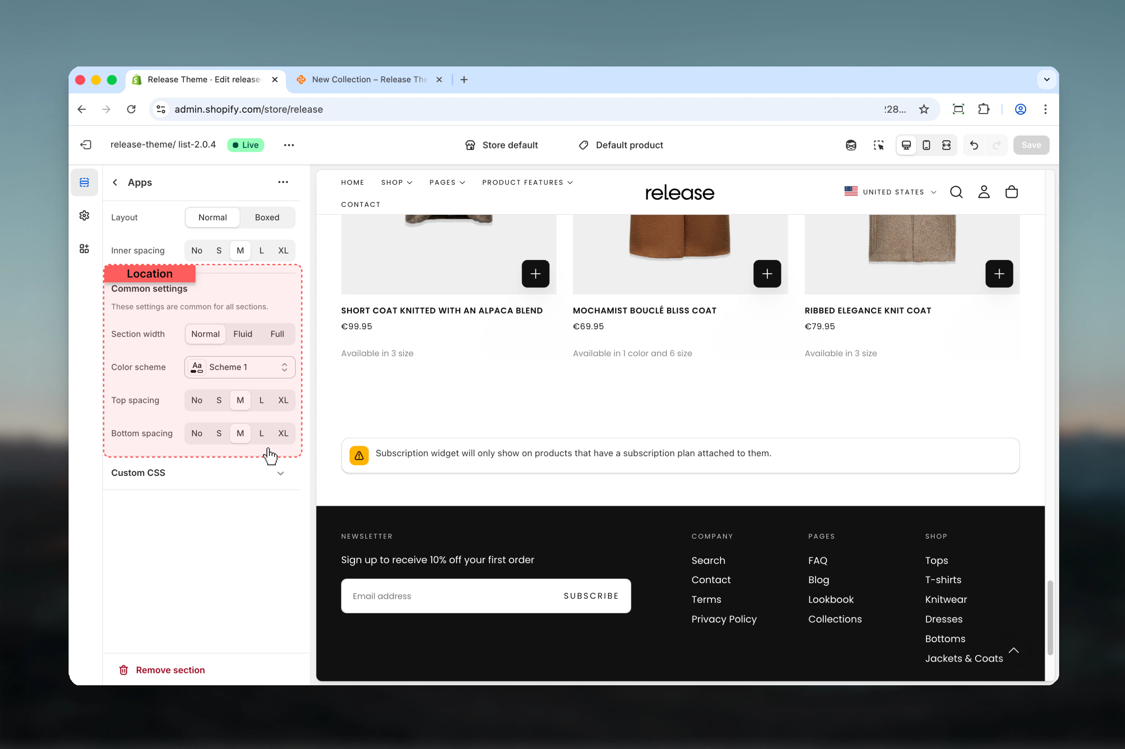1125x749 pixels.
Task: Switch to desktop preview
Action: (906, 145)
